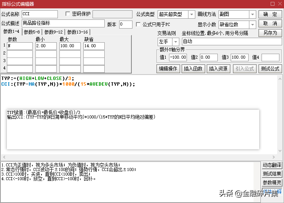Screen dimensions: 284x203
Task: Toggle 公式只用于PC checkbox
Action: click(x=139, y=24)
